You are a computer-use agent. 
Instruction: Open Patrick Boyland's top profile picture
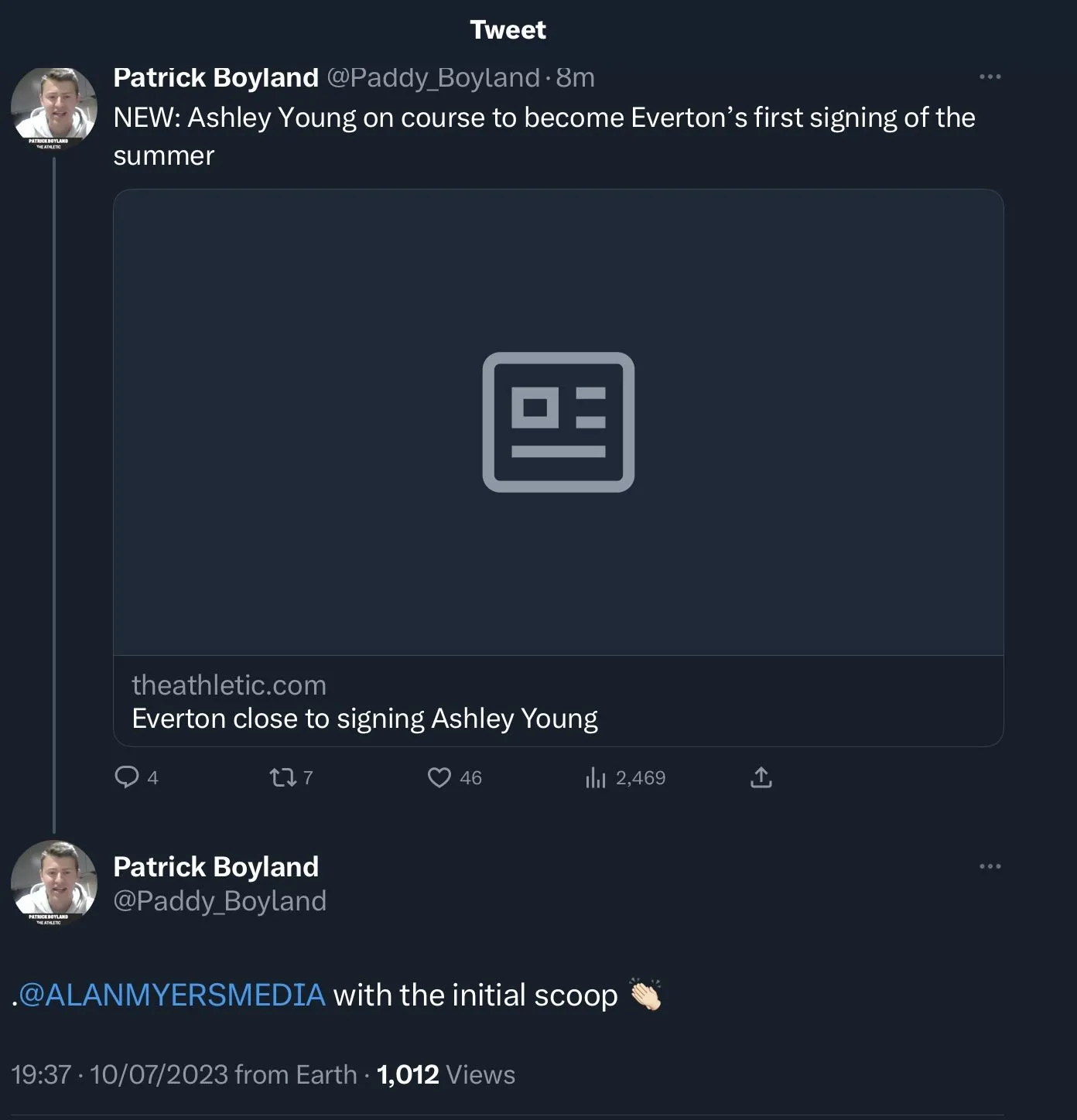point(53,108)
